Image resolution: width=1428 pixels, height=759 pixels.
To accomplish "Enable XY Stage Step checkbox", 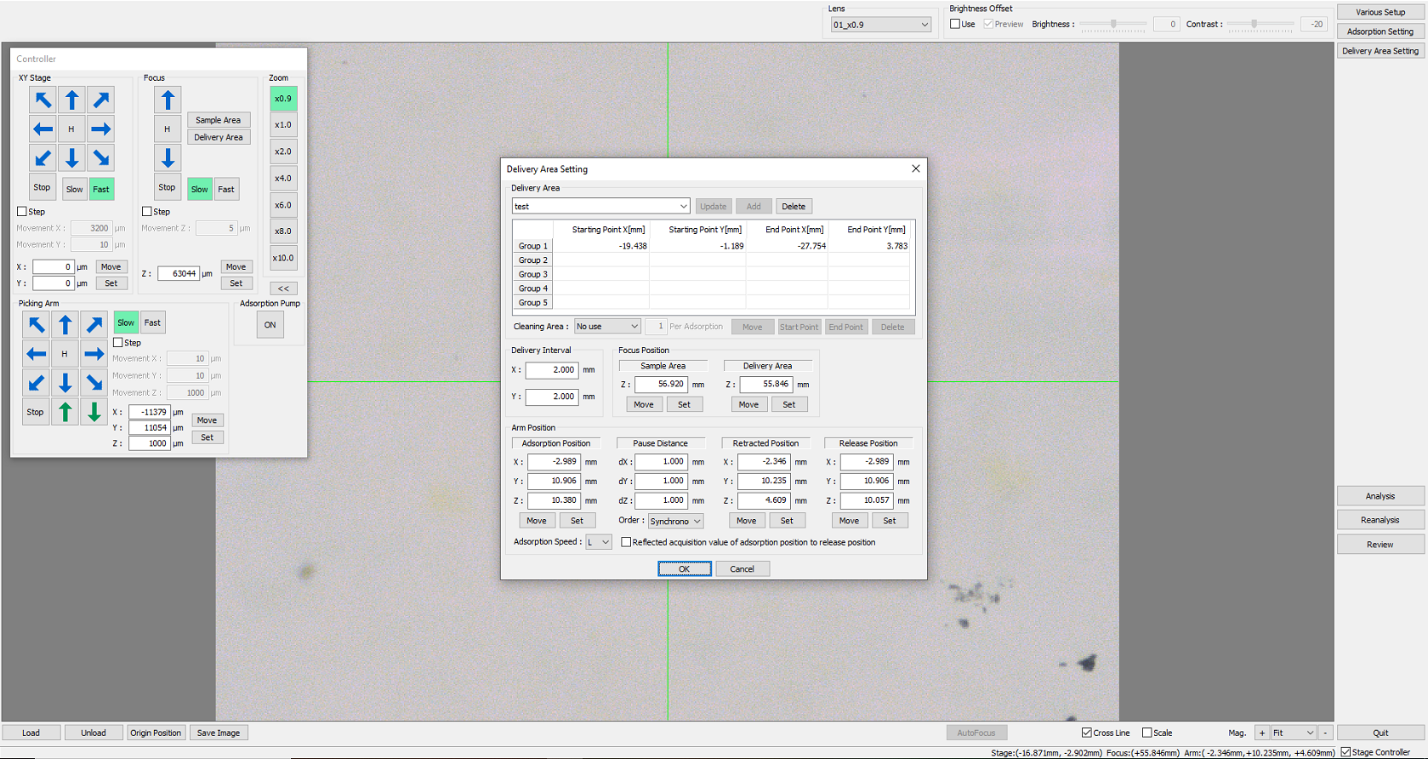I will [x=22, y=212].
